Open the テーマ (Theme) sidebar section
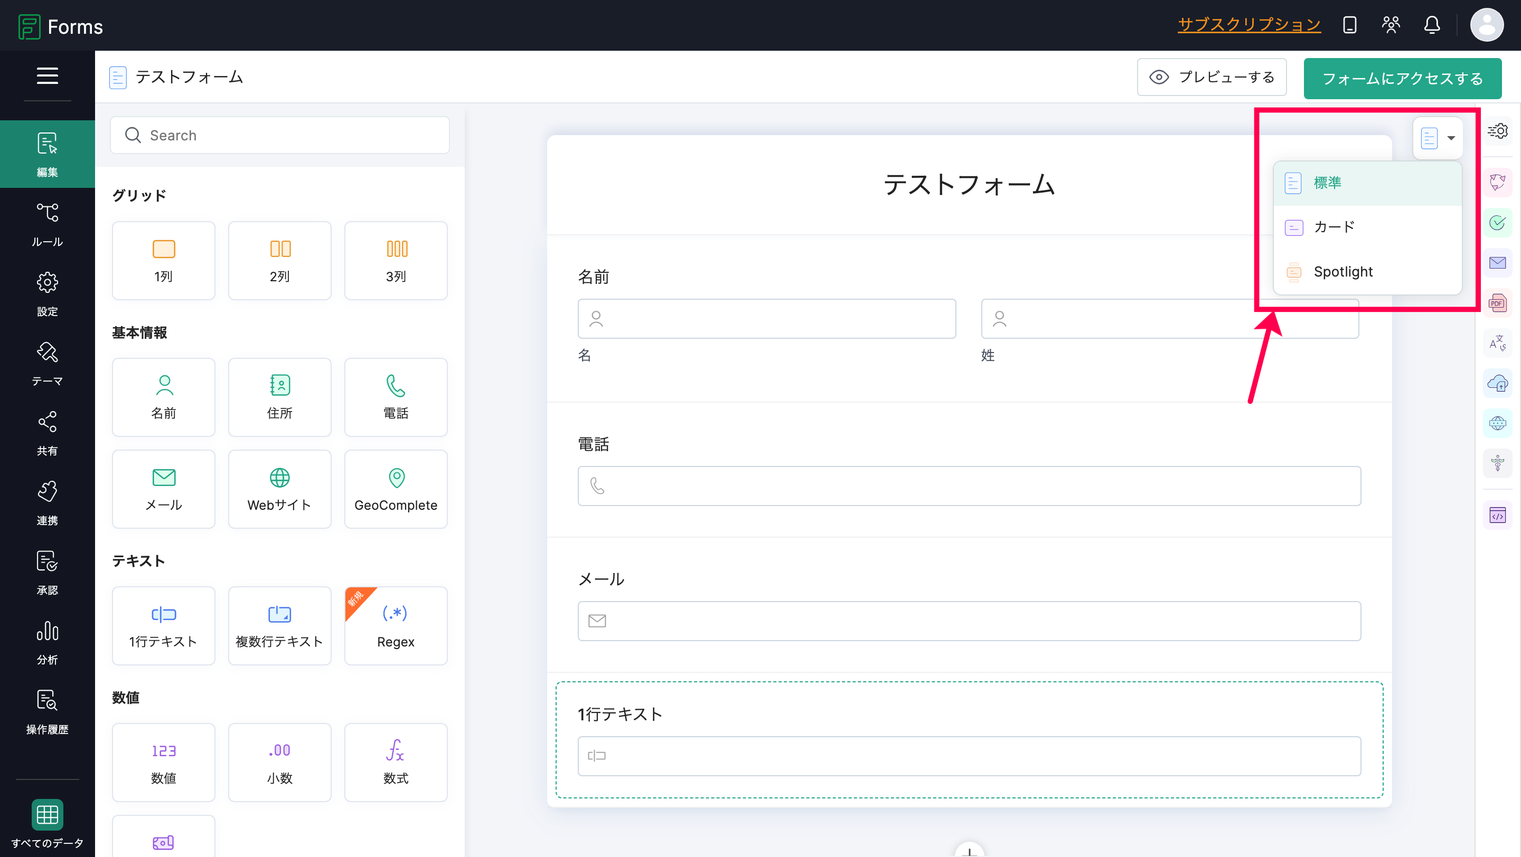This screenshot has height=857, width=1521. (x=47, y=363)
